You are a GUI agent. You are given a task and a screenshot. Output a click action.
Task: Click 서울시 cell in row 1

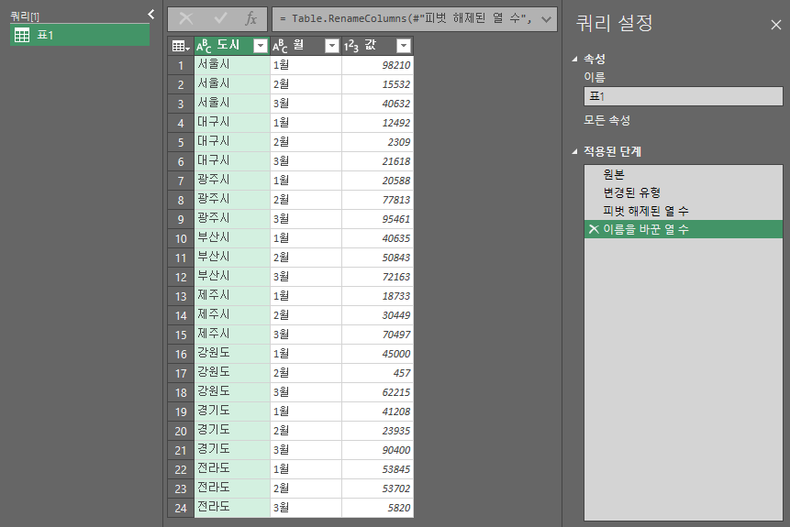(x=232, y=65)
